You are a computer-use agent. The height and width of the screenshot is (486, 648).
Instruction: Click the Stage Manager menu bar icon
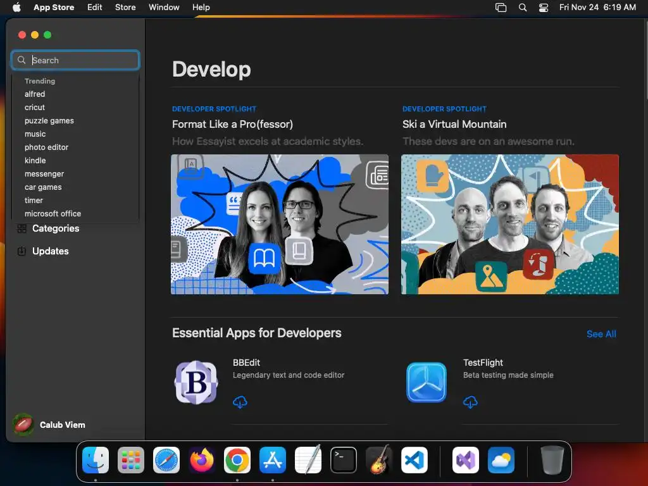[x=501, y=7]
